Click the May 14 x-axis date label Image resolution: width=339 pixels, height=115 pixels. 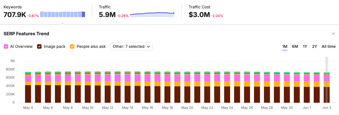pos(128,108)
